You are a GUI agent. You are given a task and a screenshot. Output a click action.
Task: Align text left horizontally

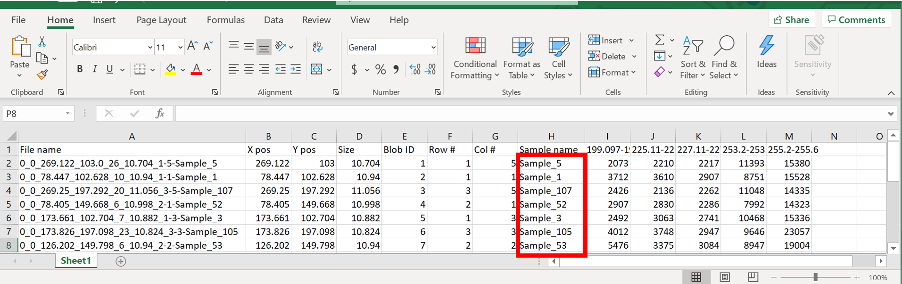233,69
